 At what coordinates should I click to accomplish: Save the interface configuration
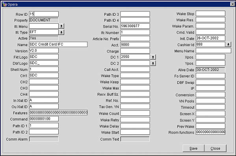coord(193,149)
